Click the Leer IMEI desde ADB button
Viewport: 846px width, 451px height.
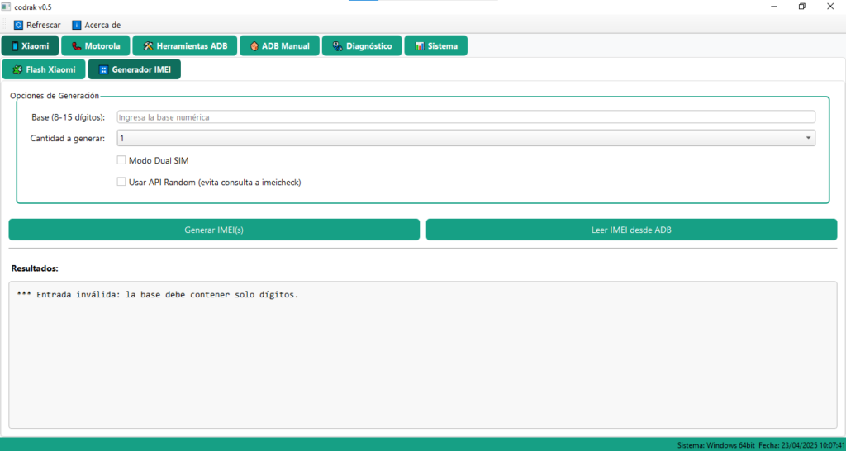click(x=631, y=230)
